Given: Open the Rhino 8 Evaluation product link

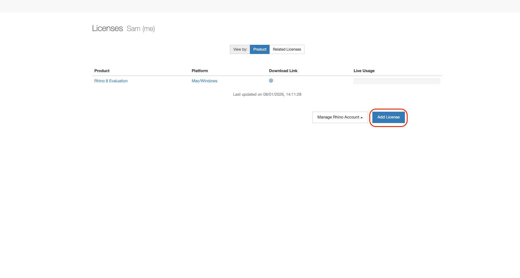Looking at the screenshot, I should (111, 81).
